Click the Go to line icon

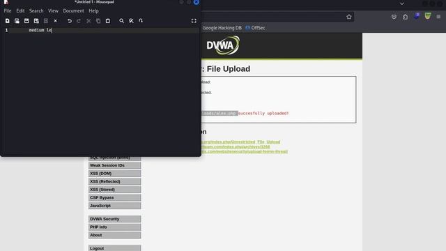coord(141,21)
